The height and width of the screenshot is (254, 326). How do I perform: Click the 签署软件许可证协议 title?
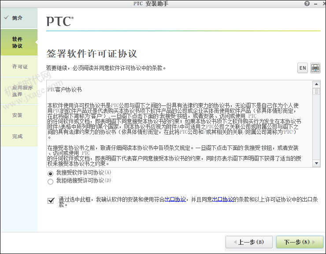click(92, 54)
